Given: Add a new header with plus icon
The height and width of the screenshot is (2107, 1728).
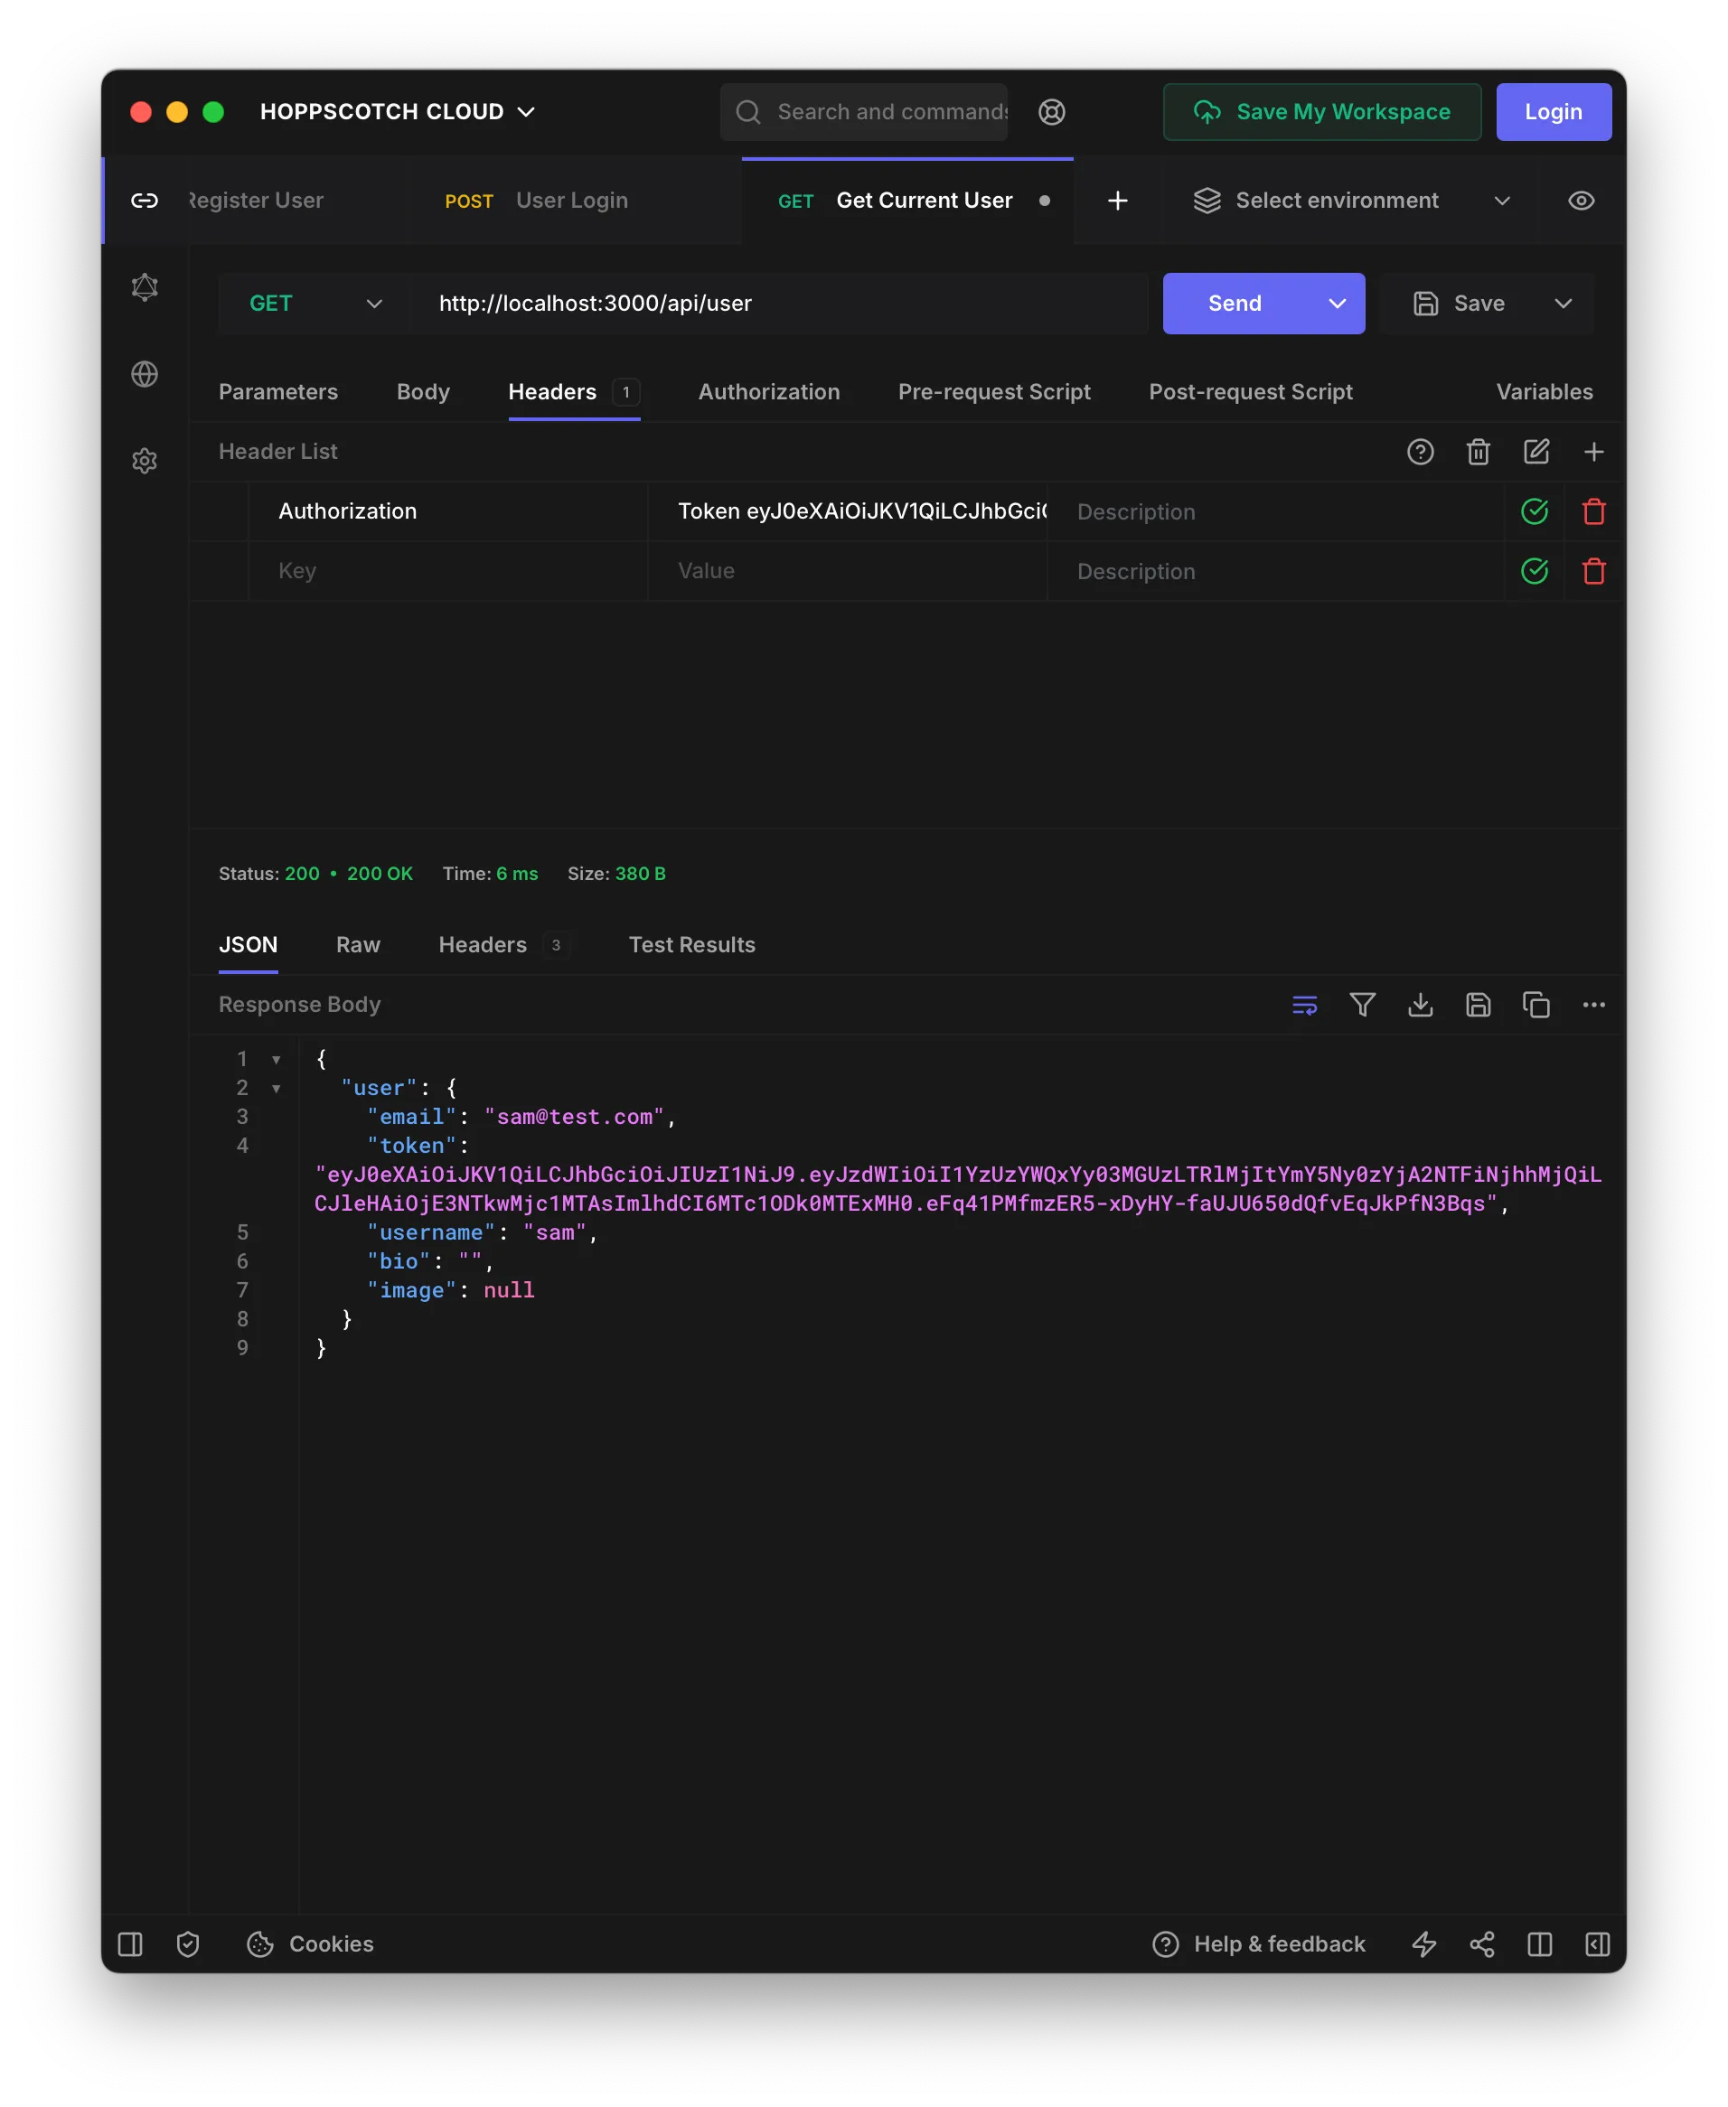Looking at the screenshot, I should [1593, 452].
